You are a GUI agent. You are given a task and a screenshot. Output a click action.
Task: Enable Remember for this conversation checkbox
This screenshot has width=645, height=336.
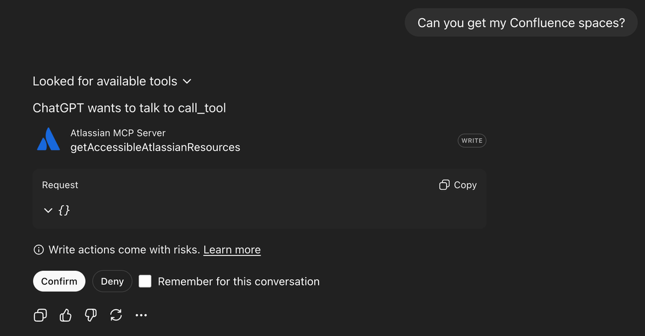pyautogui.click(x=145, y=281)
